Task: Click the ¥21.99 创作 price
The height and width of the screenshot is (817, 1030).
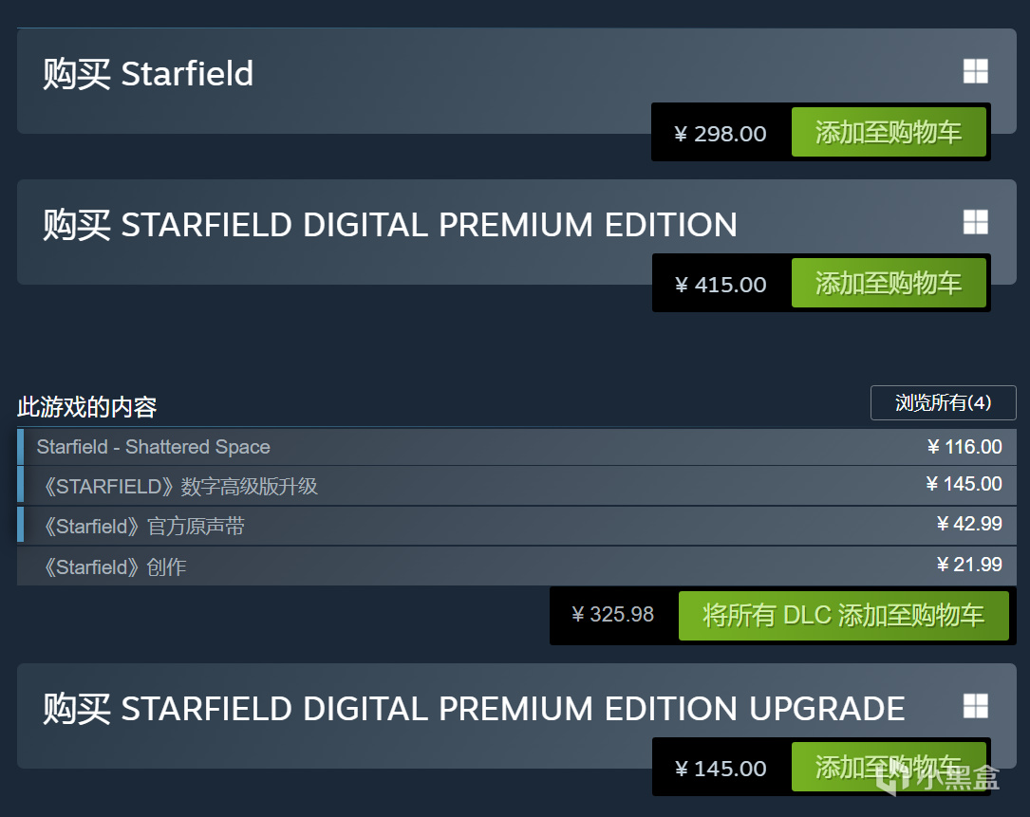Action: pos(969,565)
